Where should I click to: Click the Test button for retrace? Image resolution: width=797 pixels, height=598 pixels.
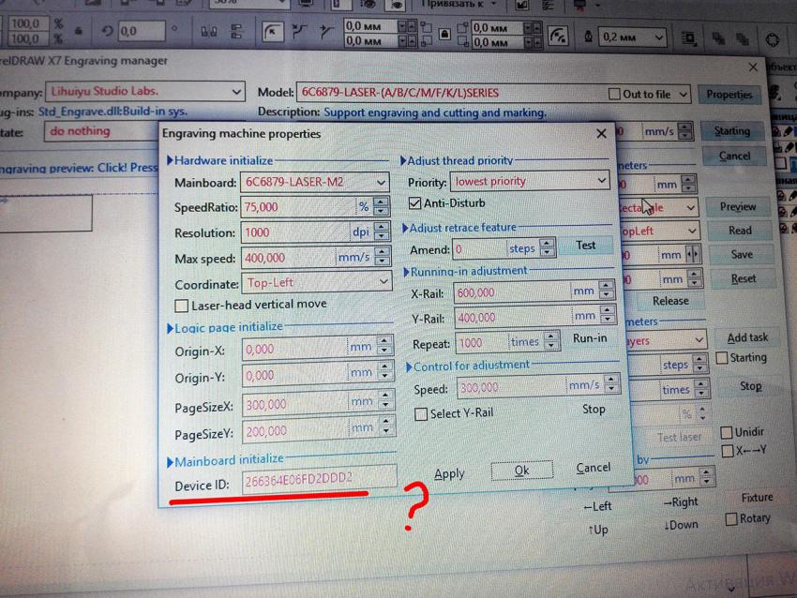point(586,246)
